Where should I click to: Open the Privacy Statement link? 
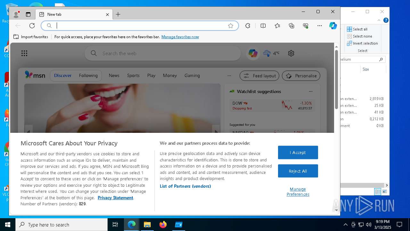pyautogui.click(x=115, y=198)
